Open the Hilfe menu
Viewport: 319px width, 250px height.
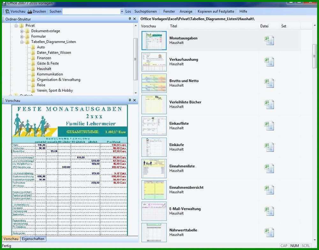243,11
